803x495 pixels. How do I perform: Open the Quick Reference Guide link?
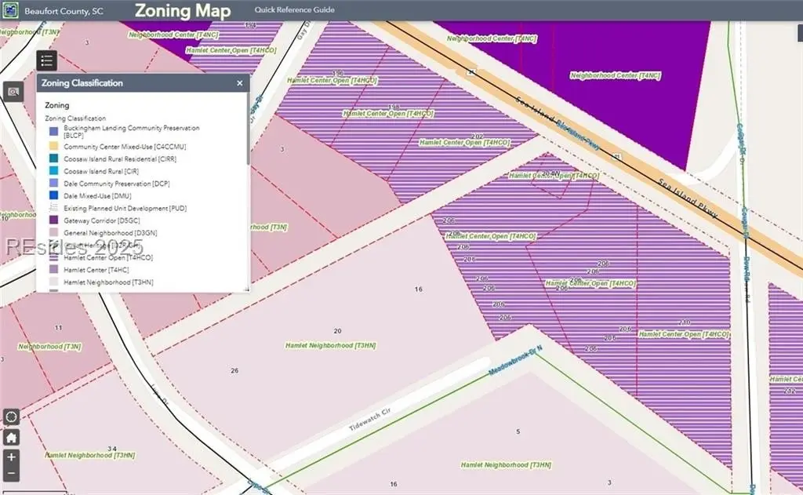(294, 10)
